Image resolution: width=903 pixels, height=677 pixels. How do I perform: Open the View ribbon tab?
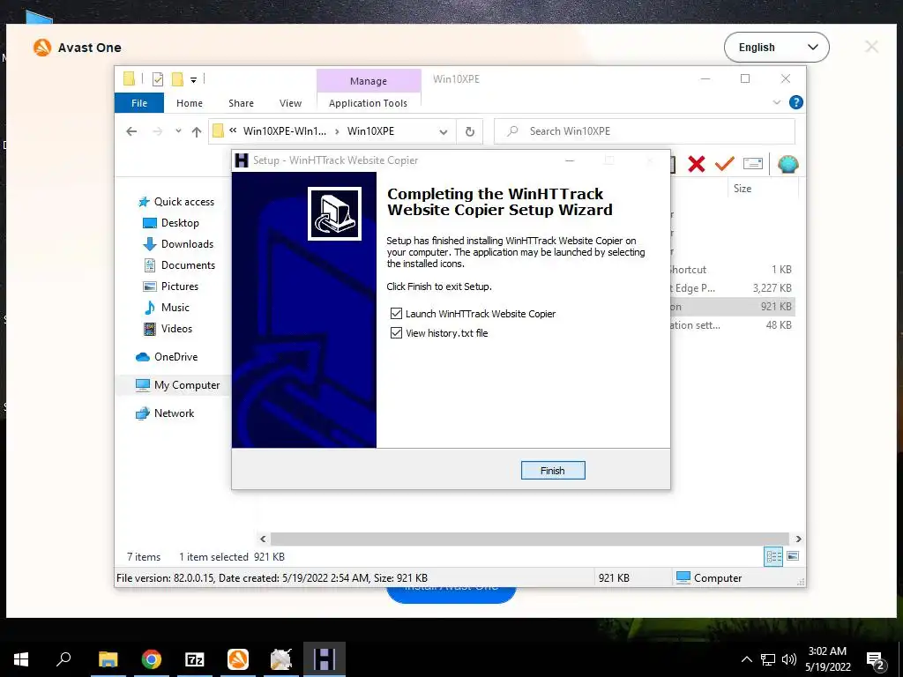290,103
